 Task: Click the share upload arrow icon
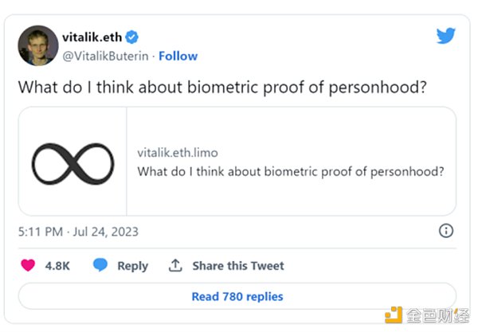click(x=175, y=265)
